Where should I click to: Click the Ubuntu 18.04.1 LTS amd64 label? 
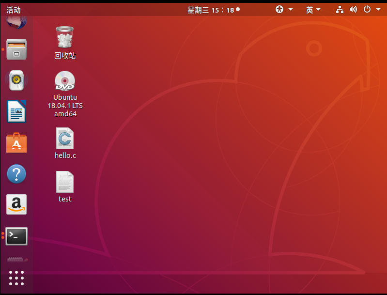click(65, 106)
